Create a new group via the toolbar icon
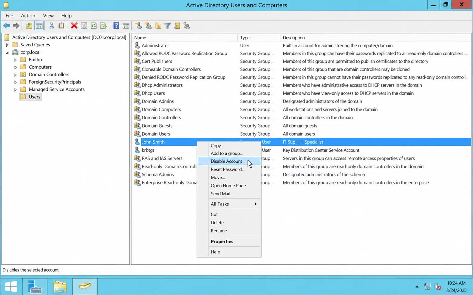 149,26
